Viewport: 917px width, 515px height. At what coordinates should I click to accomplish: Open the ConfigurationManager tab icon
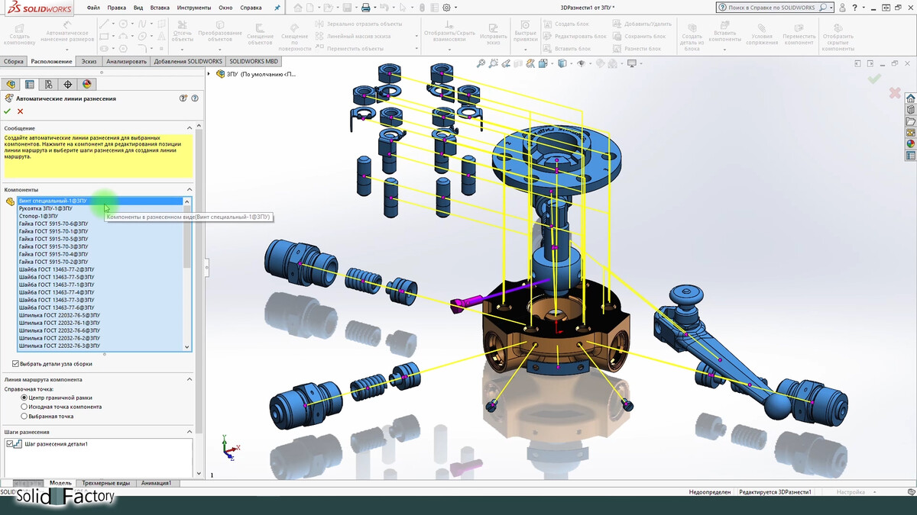49,85
